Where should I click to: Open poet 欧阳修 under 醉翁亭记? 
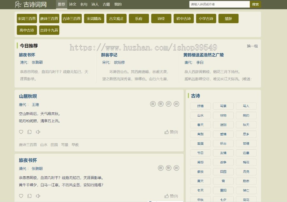tap(119, 63)
